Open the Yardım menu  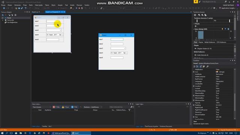87,5
